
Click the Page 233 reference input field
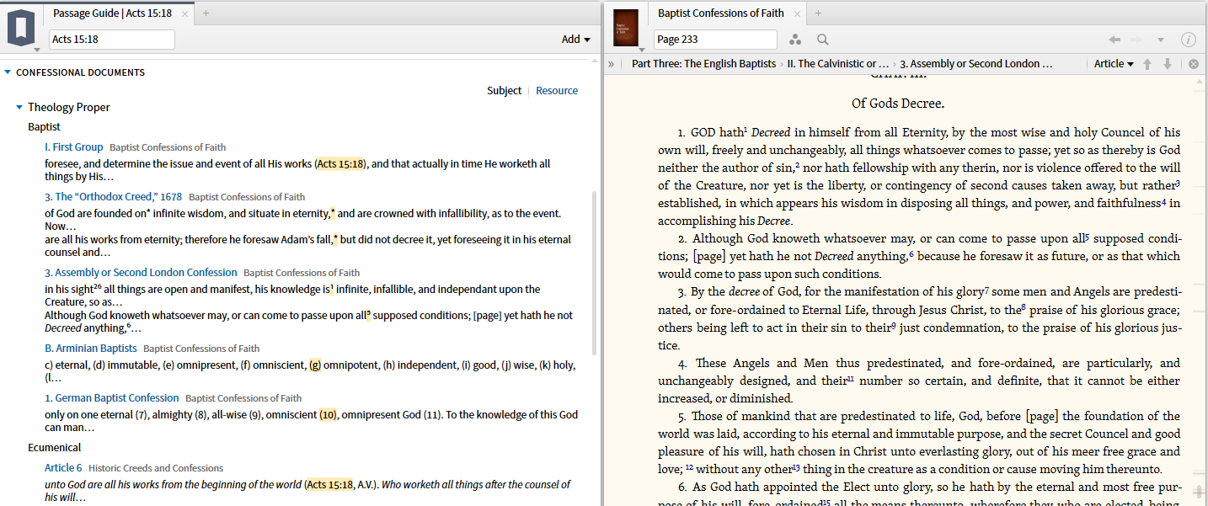tap(715, 40)
